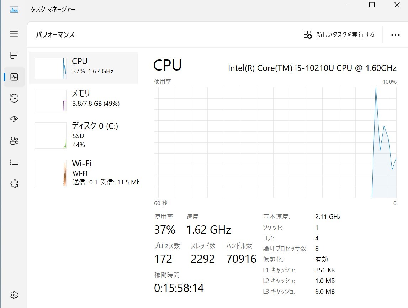Open the more options ellipsis menu
The width and height of the screenshot is (408, 308).
[x=396, y=35]
